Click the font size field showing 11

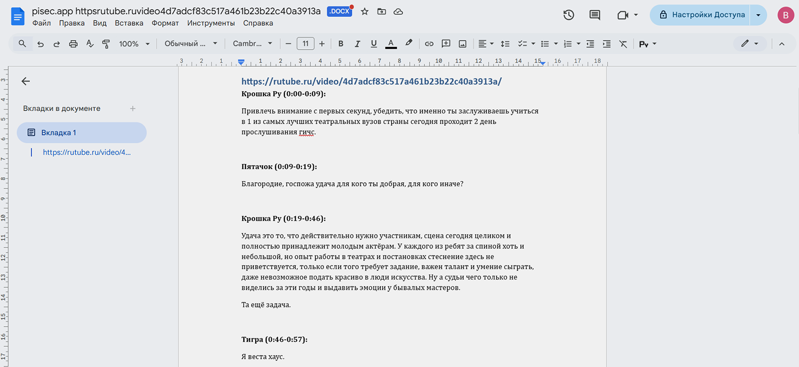point(306,44)
